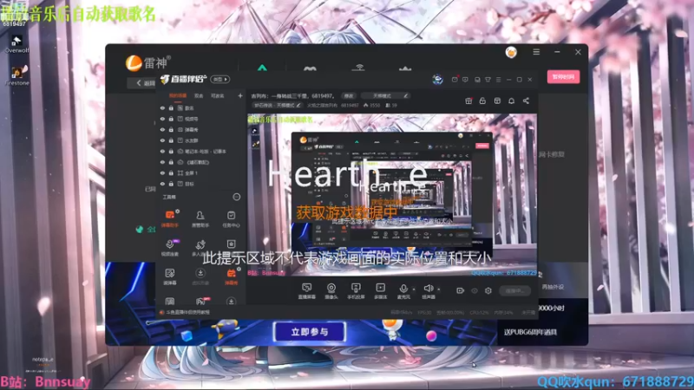Viewport: 694px width, 390px height.
Task: Open Leishen hamburger menu
Action: click(x=536, y=52)
